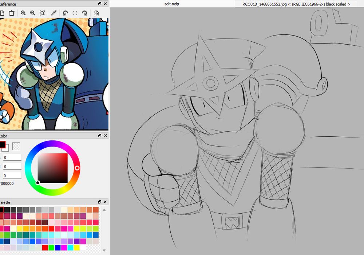Viewport: 364px width, 255px height.
Task: Fit reference image to panel view
Action: click(42, 13)
